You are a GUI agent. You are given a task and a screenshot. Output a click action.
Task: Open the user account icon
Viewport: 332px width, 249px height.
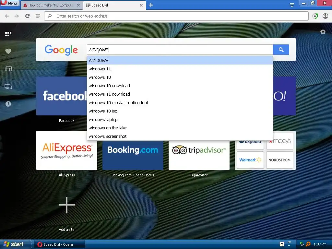[325, 16]
